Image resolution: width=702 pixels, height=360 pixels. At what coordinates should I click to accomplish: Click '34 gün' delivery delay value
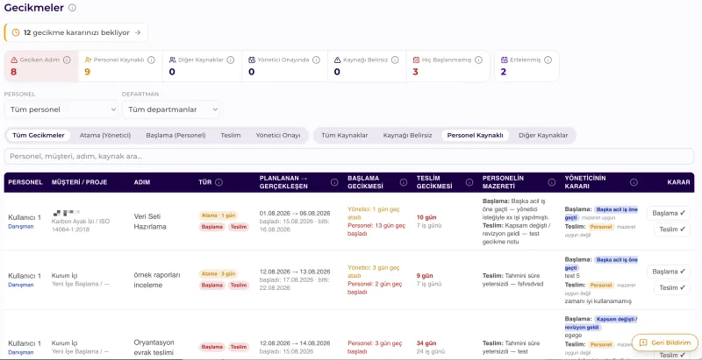coord(426,343)
